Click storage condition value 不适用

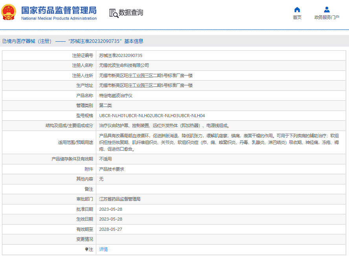(x=105, y=159)
